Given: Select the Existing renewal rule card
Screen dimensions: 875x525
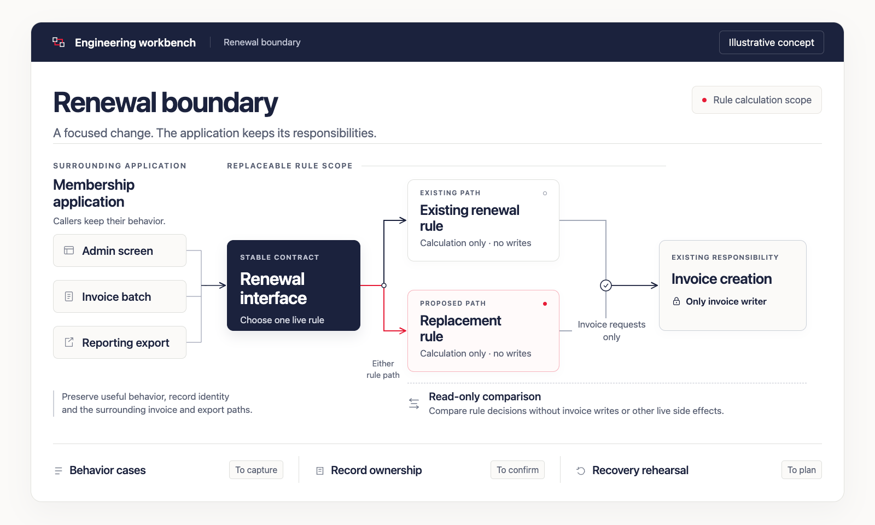Looking at the screenshot, I should click(x=483, y=220).
